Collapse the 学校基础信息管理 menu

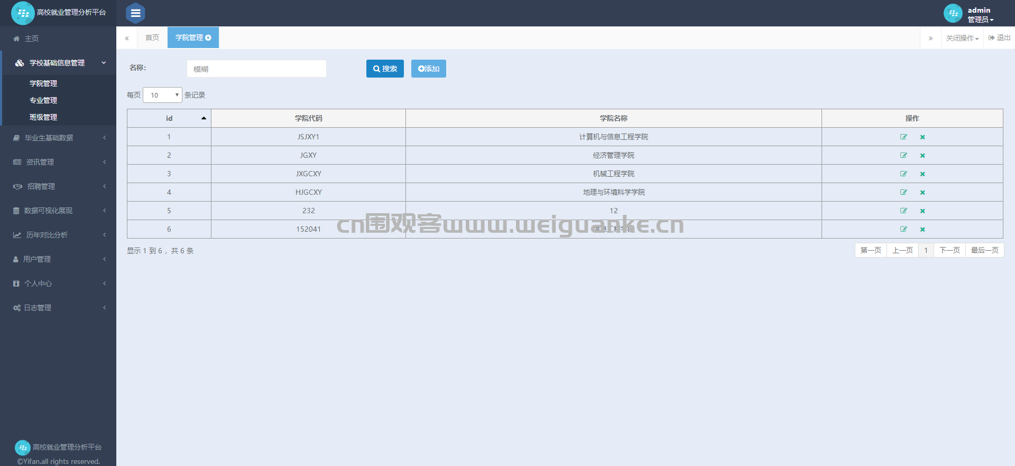tap(58, 63)
